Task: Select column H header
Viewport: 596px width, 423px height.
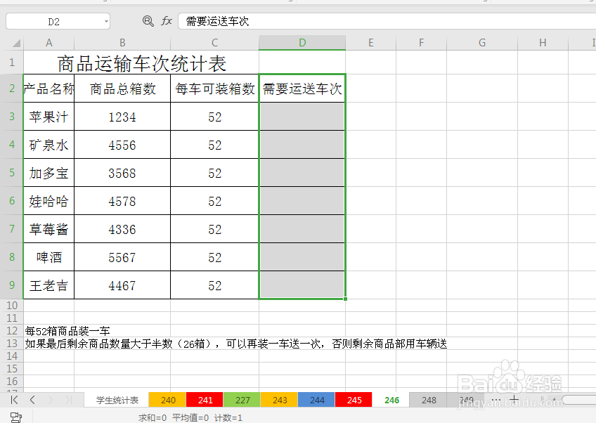Action: [543, 43]
